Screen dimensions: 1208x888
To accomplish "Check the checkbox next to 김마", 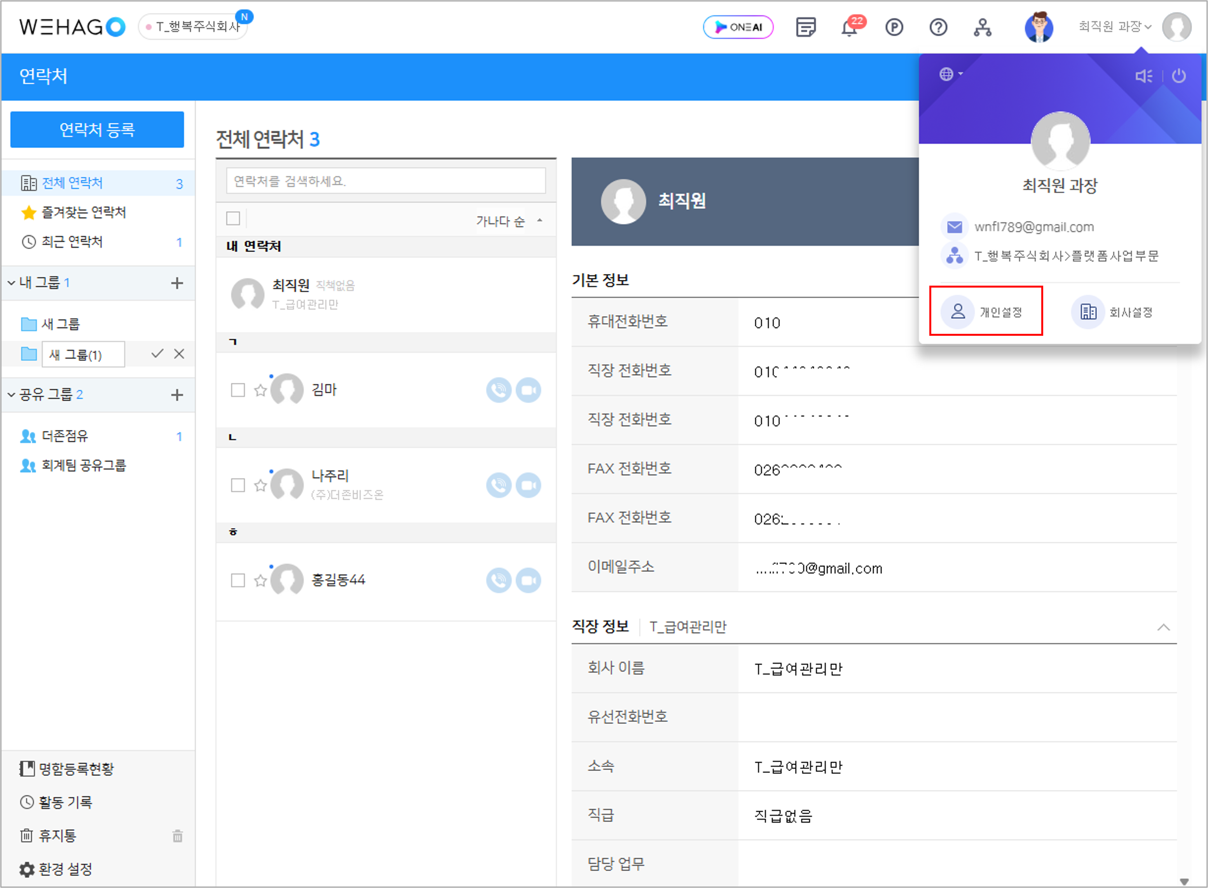I will pyautogui.click(x=237, y=390).
